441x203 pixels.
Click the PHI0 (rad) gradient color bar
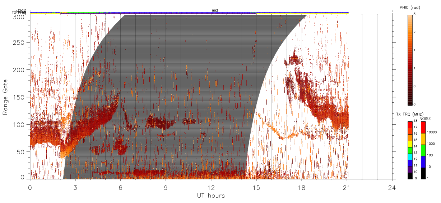[410, 59]
